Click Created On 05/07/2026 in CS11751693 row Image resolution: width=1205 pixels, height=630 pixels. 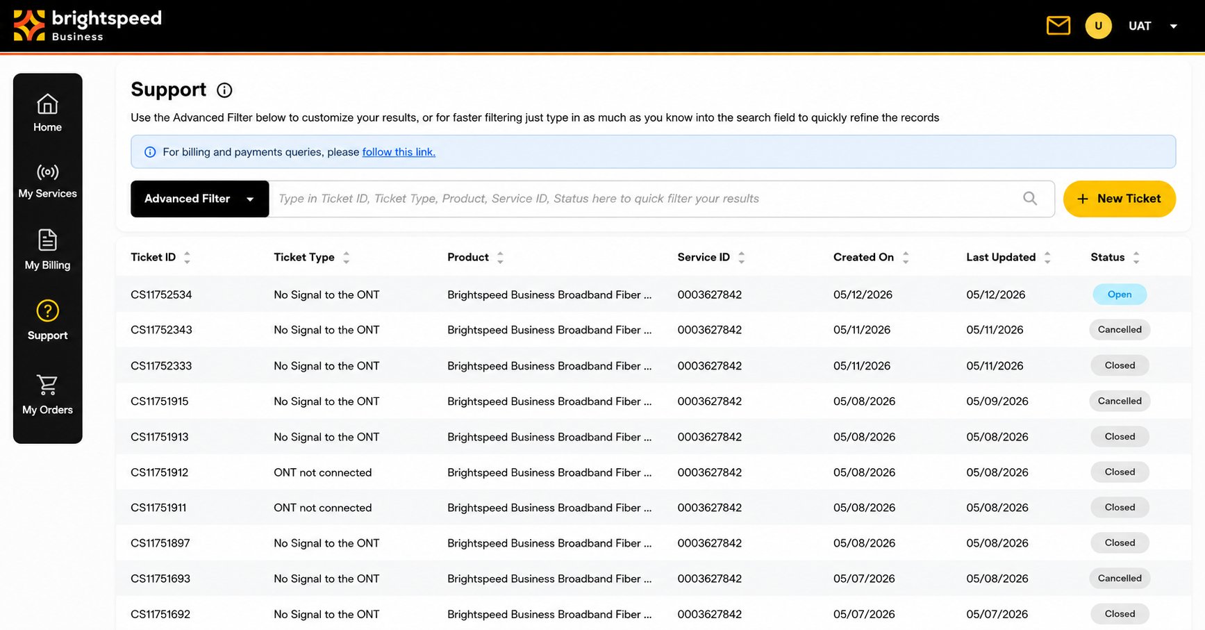click(864, 579)
